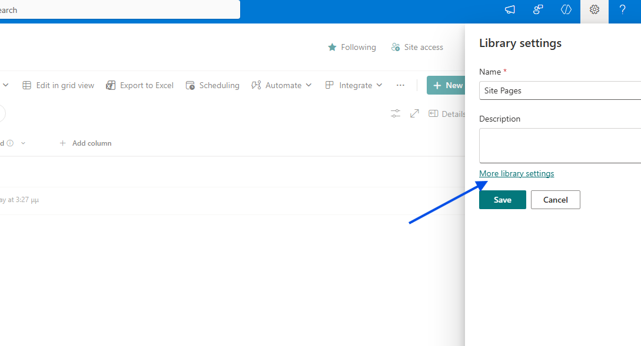
Task: Click the info icon in column header
Action: click(x=11, y=143)
